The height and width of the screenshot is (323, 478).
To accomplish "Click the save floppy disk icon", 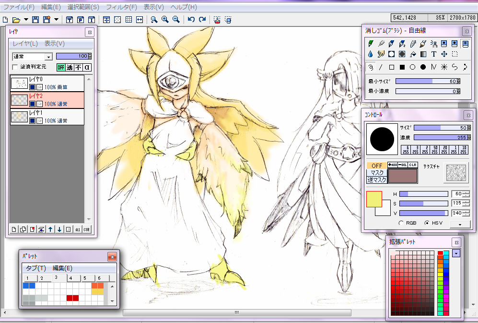I will pyautogui.click(x=35, y=20).
